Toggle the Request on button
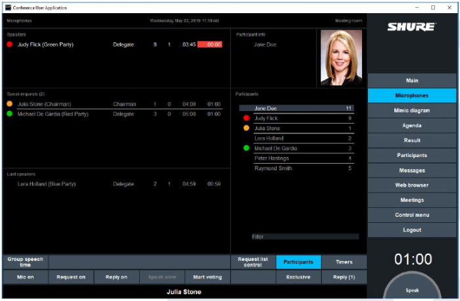The width and height of the screenshot is (460, 301). 71,277
